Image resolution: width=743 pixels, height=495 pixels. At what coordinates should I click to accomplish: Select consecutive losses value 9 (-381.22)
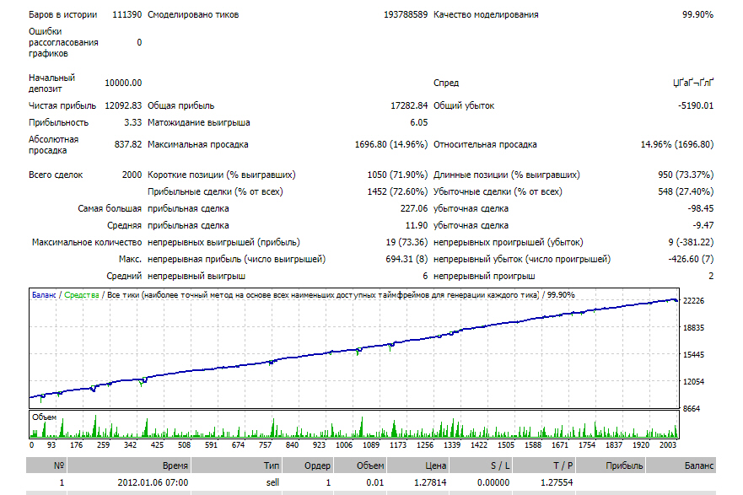click(691, 243)
